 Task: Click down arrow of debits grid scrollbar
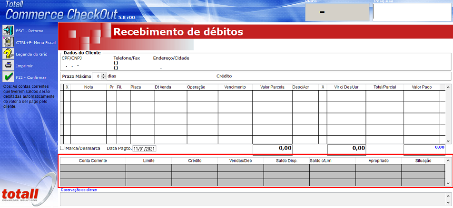tap(448, 141)
